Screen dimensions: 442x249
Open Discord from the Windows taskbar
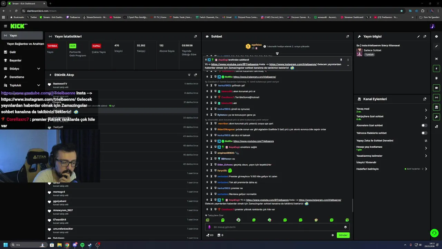[x=75, y=245]
